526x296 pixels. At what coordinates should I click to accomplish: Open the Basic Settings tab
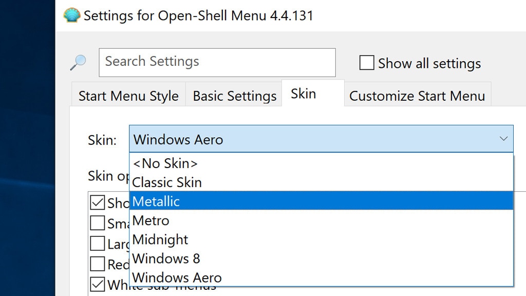click(234, 96)
